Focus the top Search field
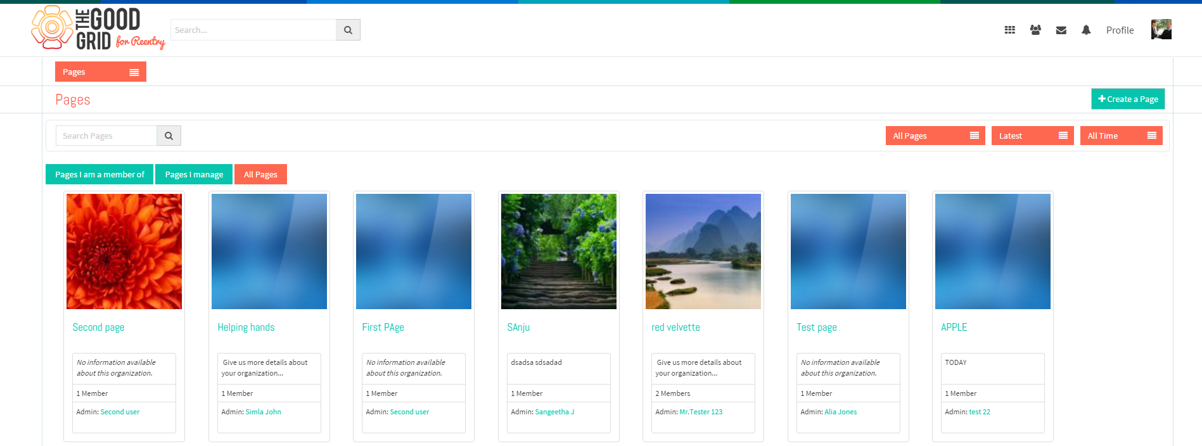The width and height of the screenshot is (1202, 446). pyautogui.click(x=253, y=30)
